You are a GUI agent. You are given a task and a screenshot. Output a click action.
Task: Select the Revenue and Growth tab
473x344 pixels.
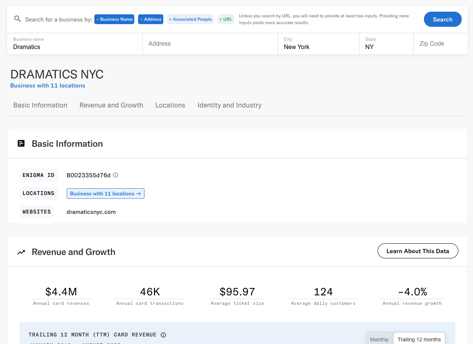pyautogui.click(x=111, y=105)
